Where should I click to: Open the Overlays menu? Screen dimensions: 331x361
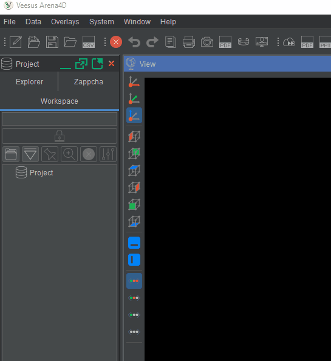pyautogui.click(x=65, y=22)
